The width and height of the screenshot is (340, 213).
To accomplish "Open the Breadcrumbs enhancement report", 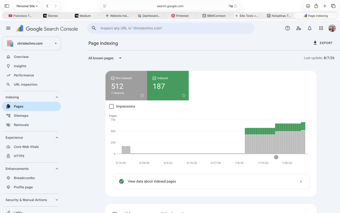I will click(x=32, y=178).
